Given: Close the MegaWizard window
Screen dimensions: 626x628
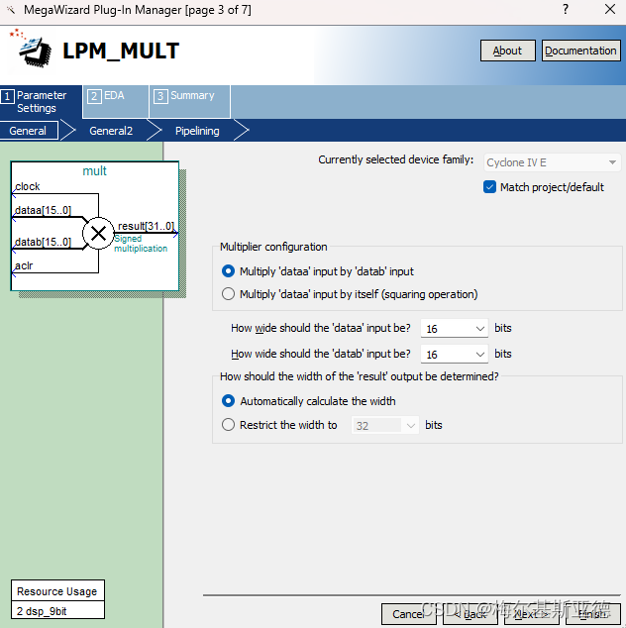Looking at the screenshot, I should pos(609,9).
